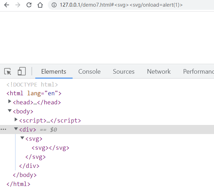
Task: Select the Elements tab
Action: coord(53,72)
